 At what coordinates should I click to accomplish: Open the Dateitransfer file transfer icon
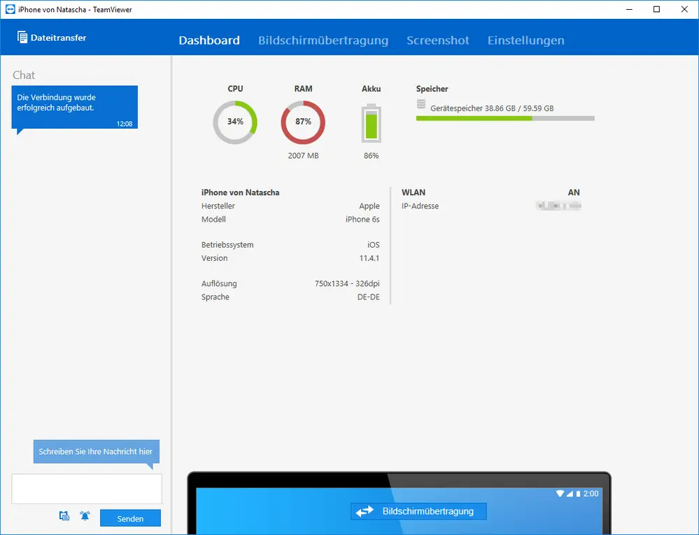click(x=22, y=38)
